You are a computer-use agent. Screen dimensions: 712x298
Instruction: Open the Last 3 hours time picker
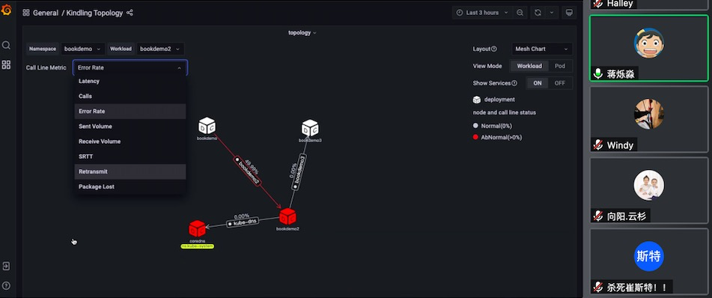click(x=483, y=13)
